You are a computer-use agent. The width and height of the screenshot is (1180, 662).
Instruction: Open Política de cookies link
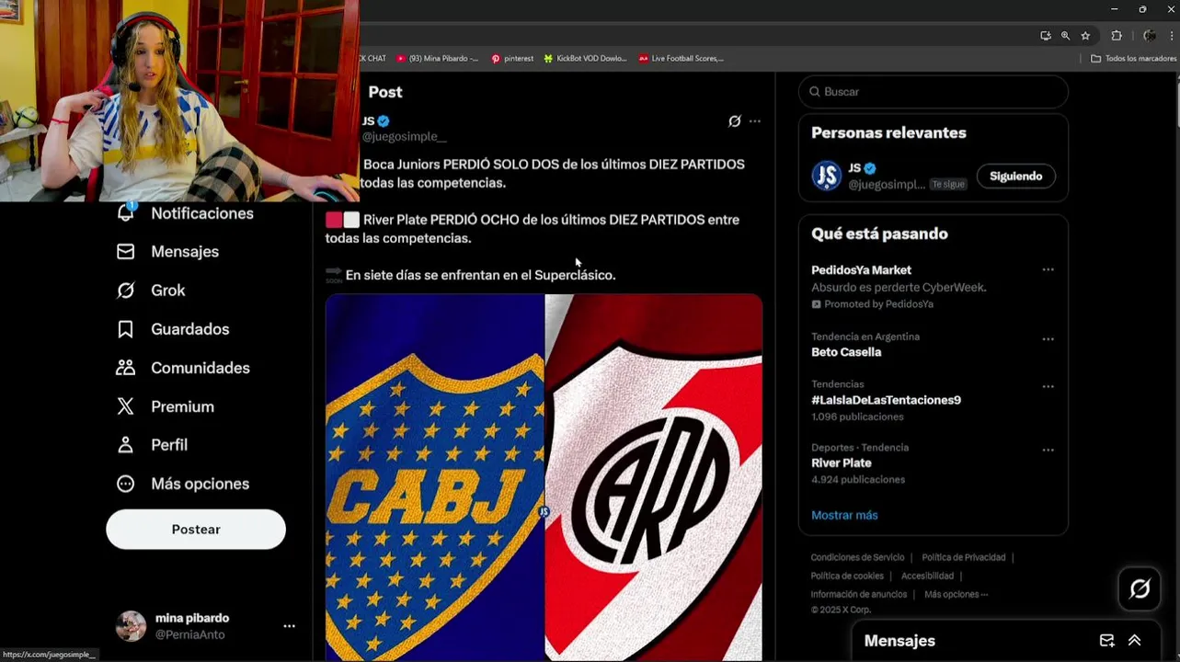click(x=847, y=576)
